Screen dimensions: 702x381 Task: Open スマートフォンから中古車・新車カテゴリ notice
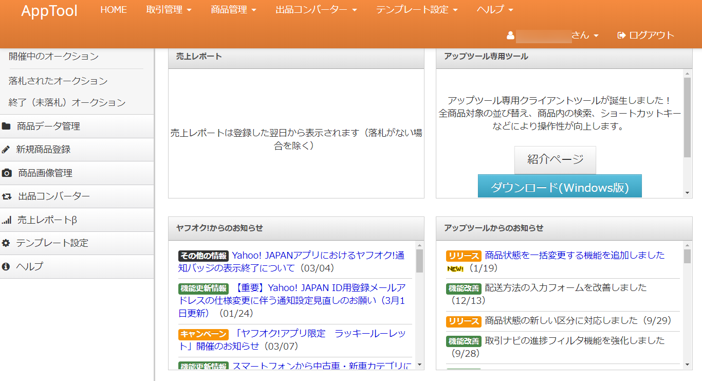322,366
